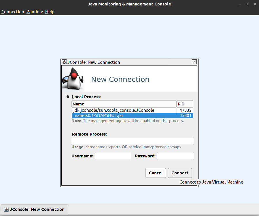Click PID cell 15801

coord(185,115)
